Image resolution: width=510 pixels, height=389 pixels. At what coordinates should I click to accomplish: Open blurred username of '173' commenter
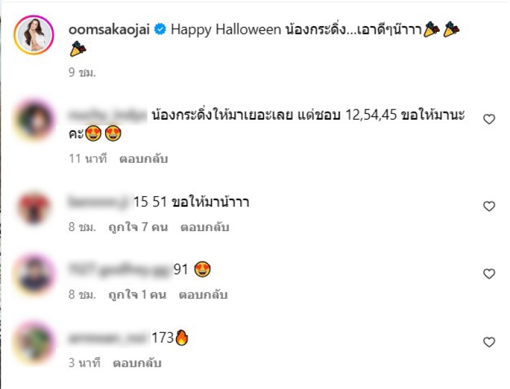[x=108, y=338]
